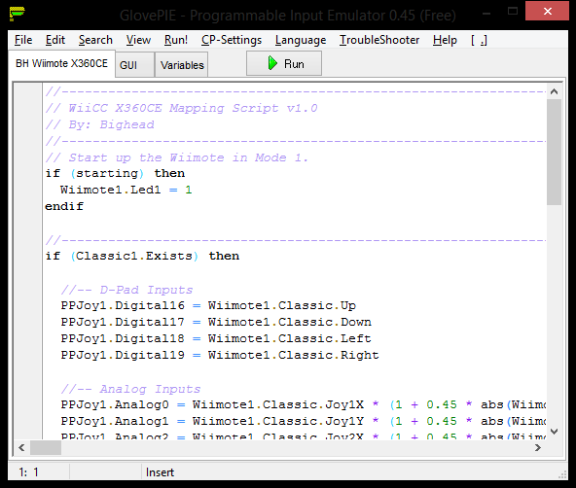Click the 'endif' line
576x488 pixels.
pos(64,206)
